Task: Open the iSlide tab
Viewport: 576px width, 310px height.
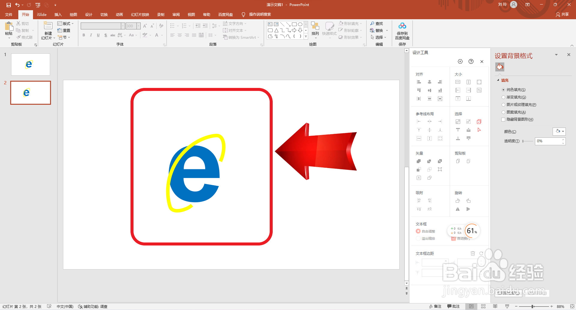Action: pyautogui.click(x=42, y=14)
